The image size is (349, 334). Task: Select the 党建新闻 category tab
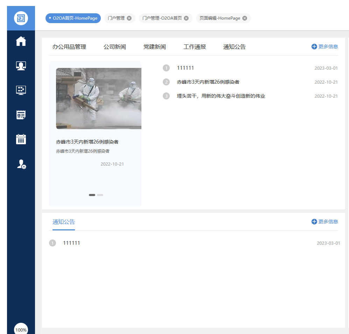click(155, 47)
